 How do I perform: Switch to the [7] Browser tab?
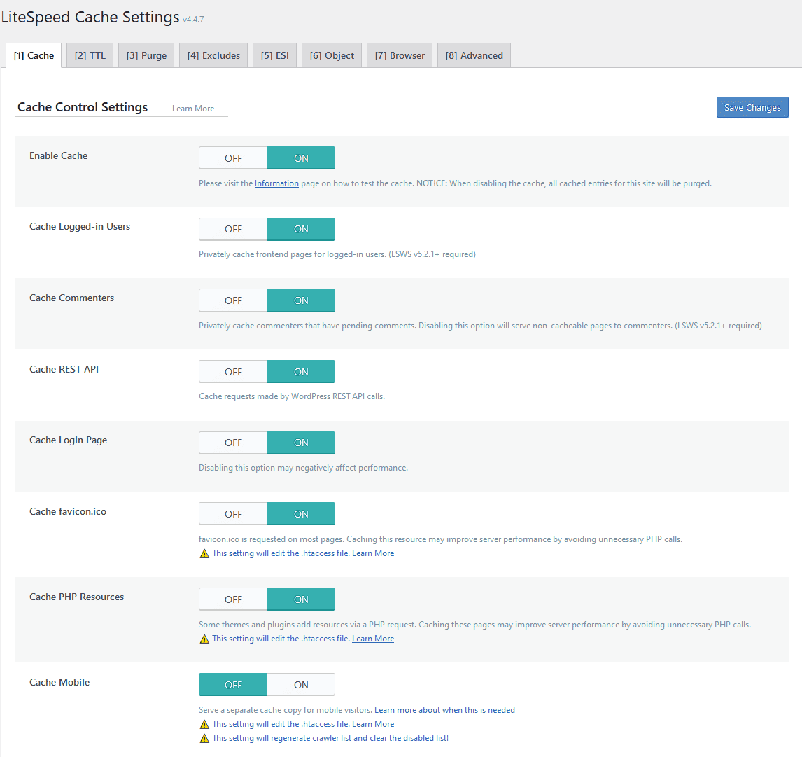tap(400, 55)
